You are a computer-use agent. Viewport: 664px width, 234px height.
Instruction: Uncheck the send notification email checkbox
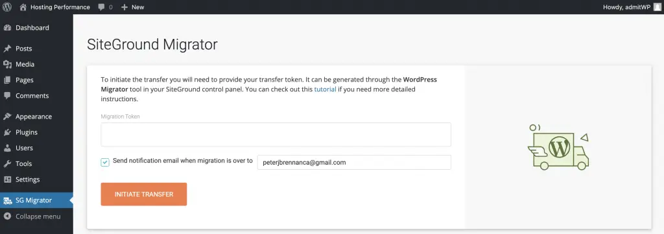(105, 162)
